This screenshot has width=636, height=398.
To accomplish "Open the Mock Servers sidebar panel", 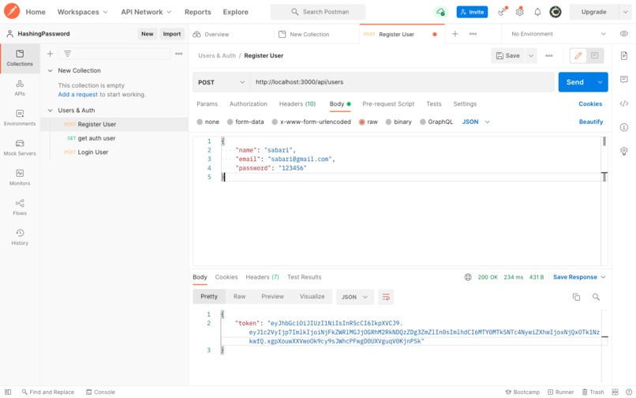I will pyautogui.click(x=20, y=148).
